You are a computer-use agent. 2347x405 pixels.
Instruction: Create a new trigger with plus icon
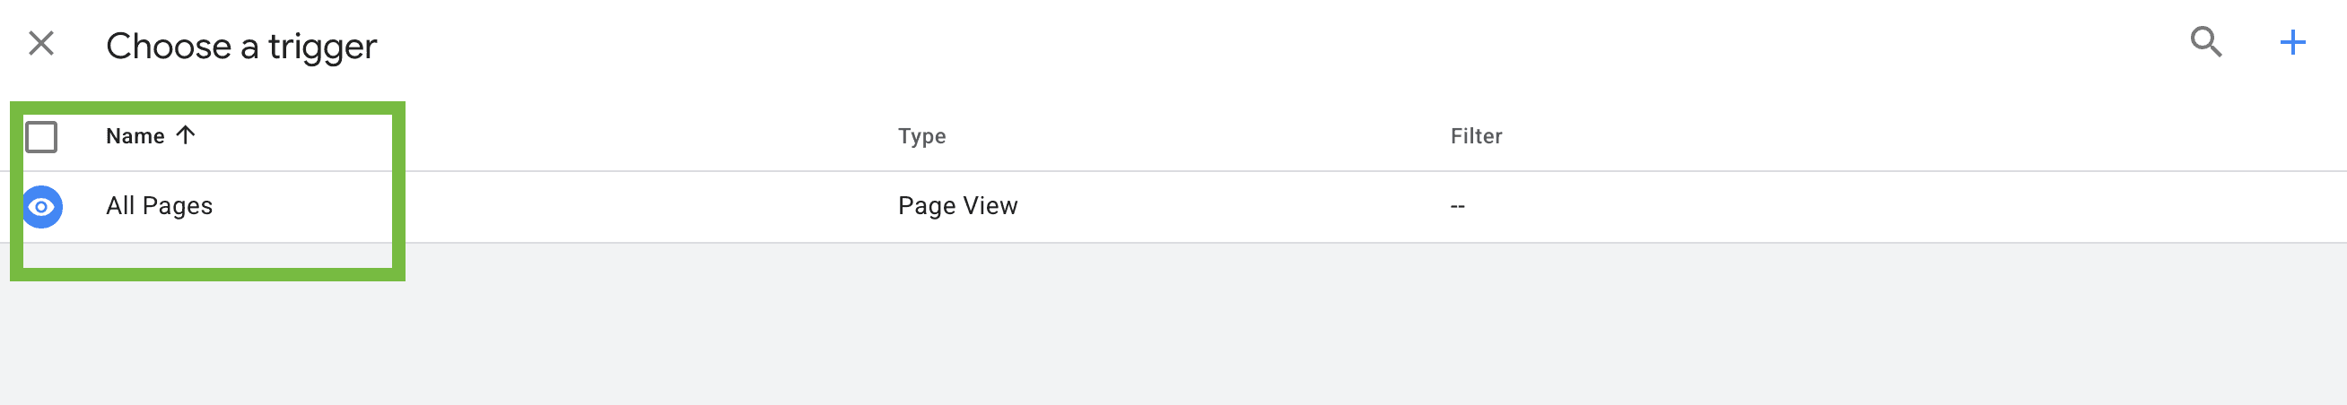2292,42
